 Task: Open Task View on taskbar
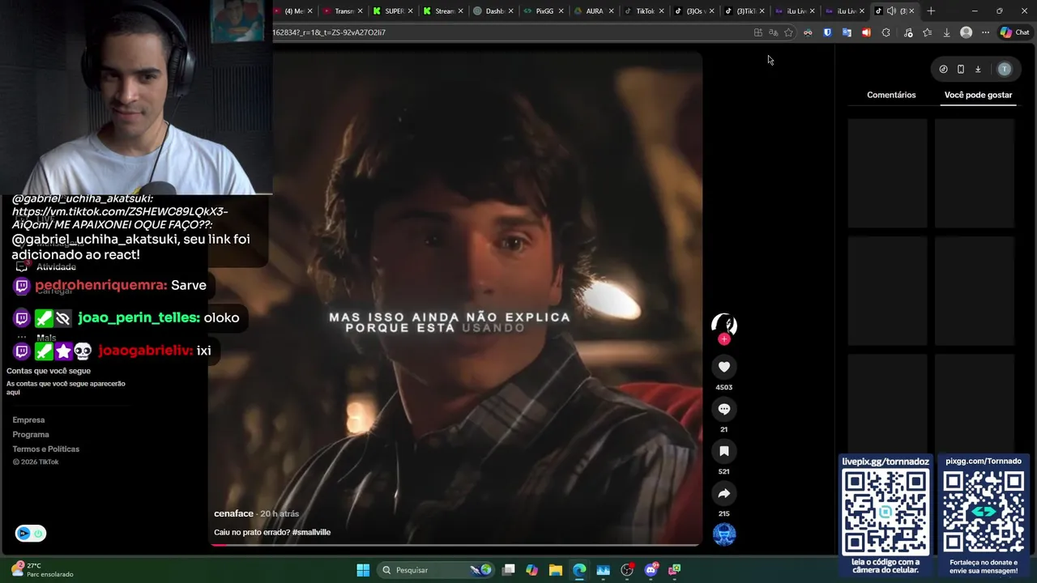click(x=508, y=570)
